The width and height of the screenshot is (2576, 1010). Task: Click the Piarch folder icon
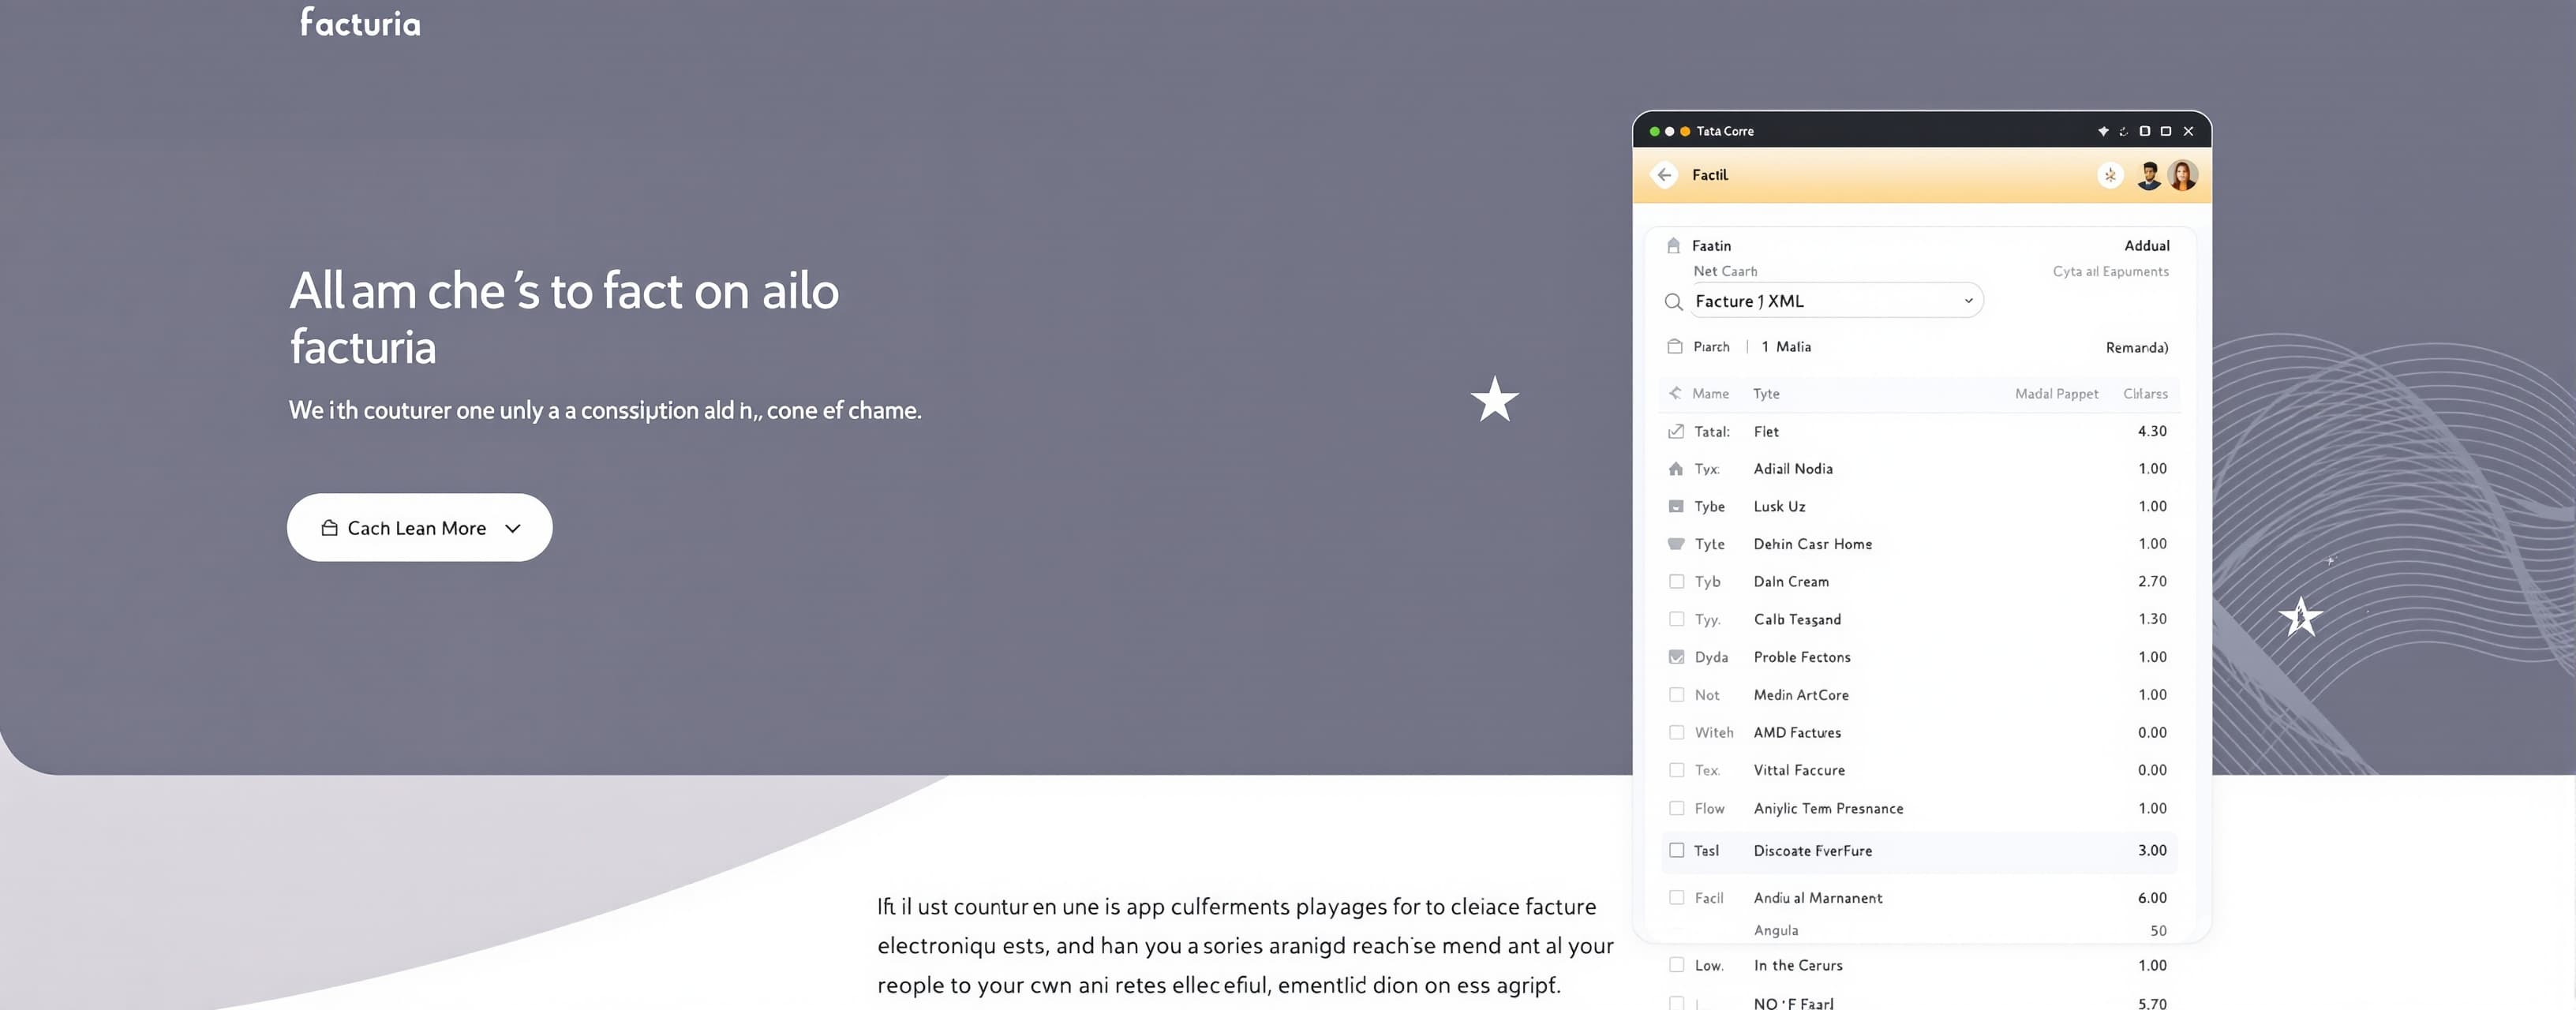(1675, 346)
